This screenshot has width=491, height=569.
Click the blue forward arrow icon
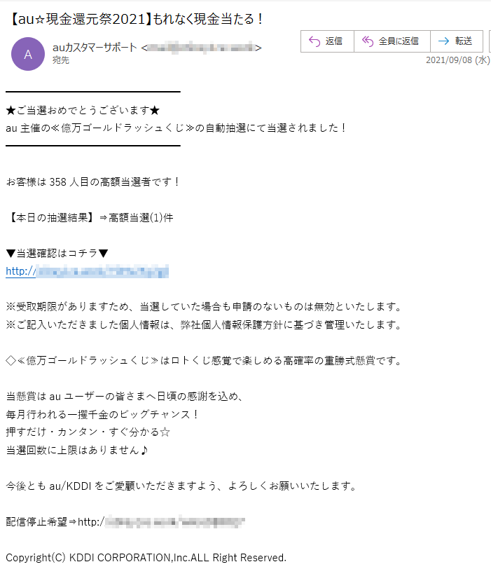click(x=443, y=41)
